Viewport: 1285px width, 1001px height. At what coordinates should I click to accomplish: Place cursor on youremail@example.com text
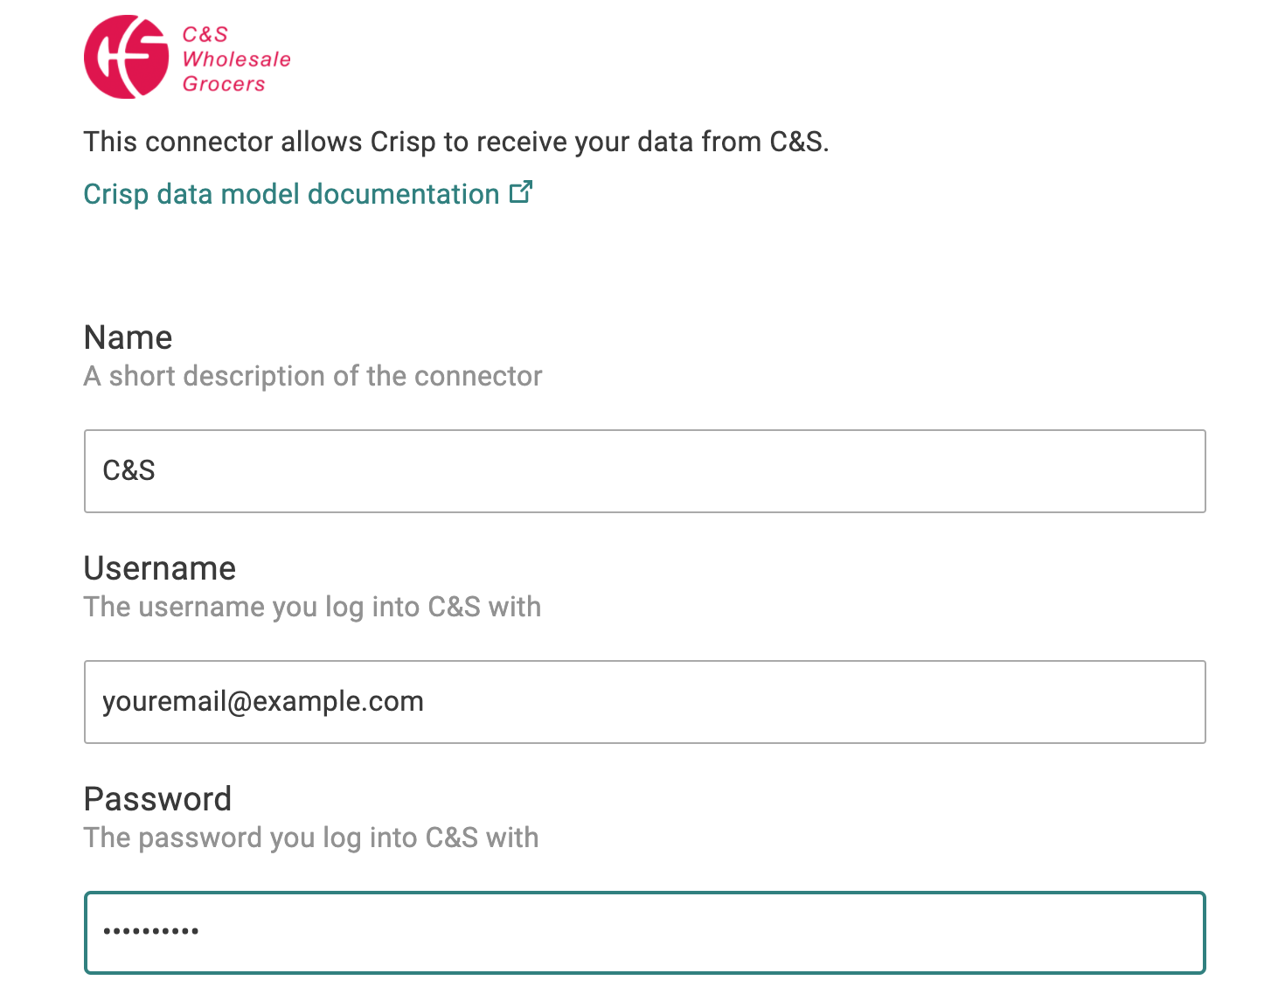click(x=263, y=702)
